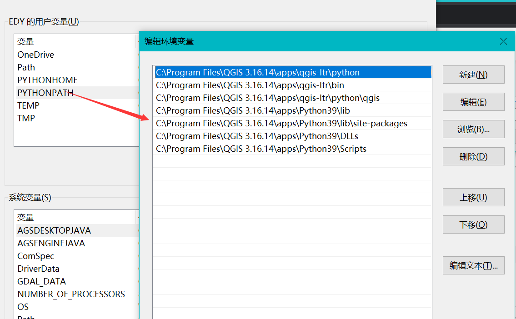Image resolution: width=516 pixels, height=319 pixels.
Task: Click the 新建(N) button to add entry
Action: pyautogui.click(x=473, y=74)
